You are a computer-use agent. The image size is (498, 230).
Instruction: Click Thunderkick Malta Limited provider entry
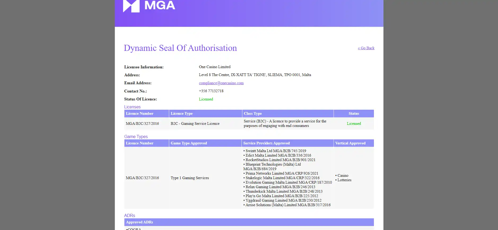click(x=283, y=191)
